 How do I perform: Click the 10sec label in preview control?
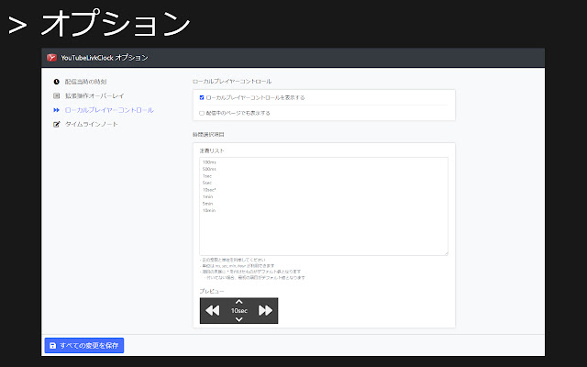(238, 311)
